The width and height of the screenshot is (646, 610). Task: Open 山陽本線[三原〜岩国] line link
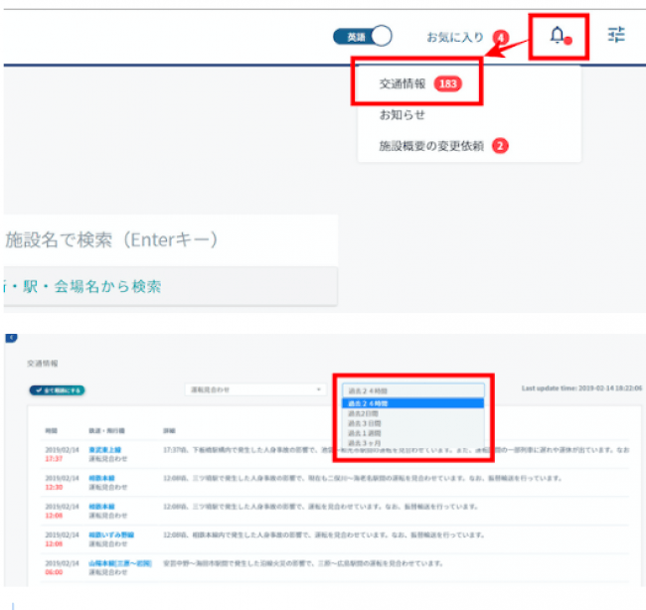click(x=120, y=563)
